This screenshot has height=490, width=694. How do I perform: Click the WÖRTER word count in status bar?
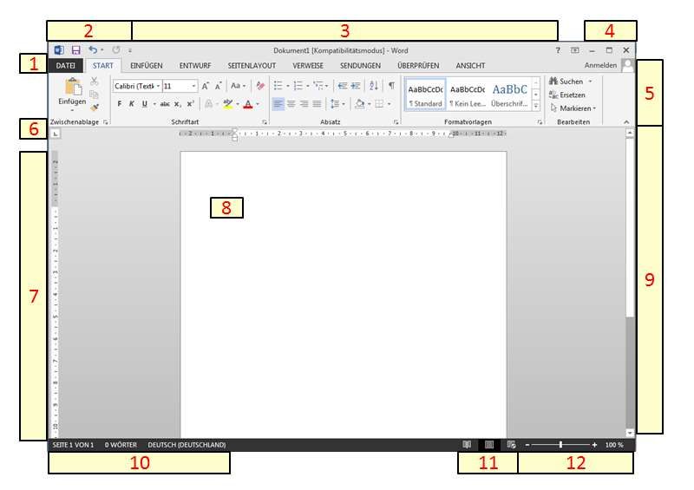[121, 445]
